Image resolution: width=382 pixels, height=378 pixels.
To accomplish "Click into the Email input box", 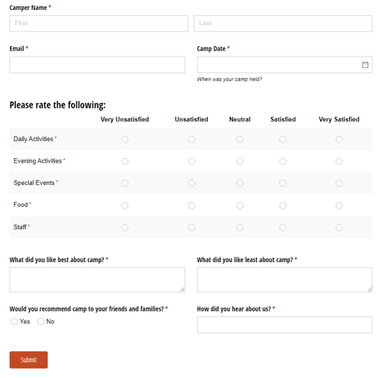I will tap(97, 65).
